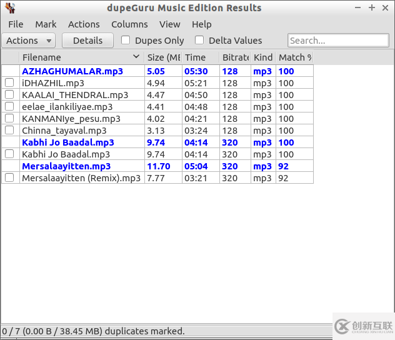
Task: Sort by the Time column header
Action: [x=201, y=57]
